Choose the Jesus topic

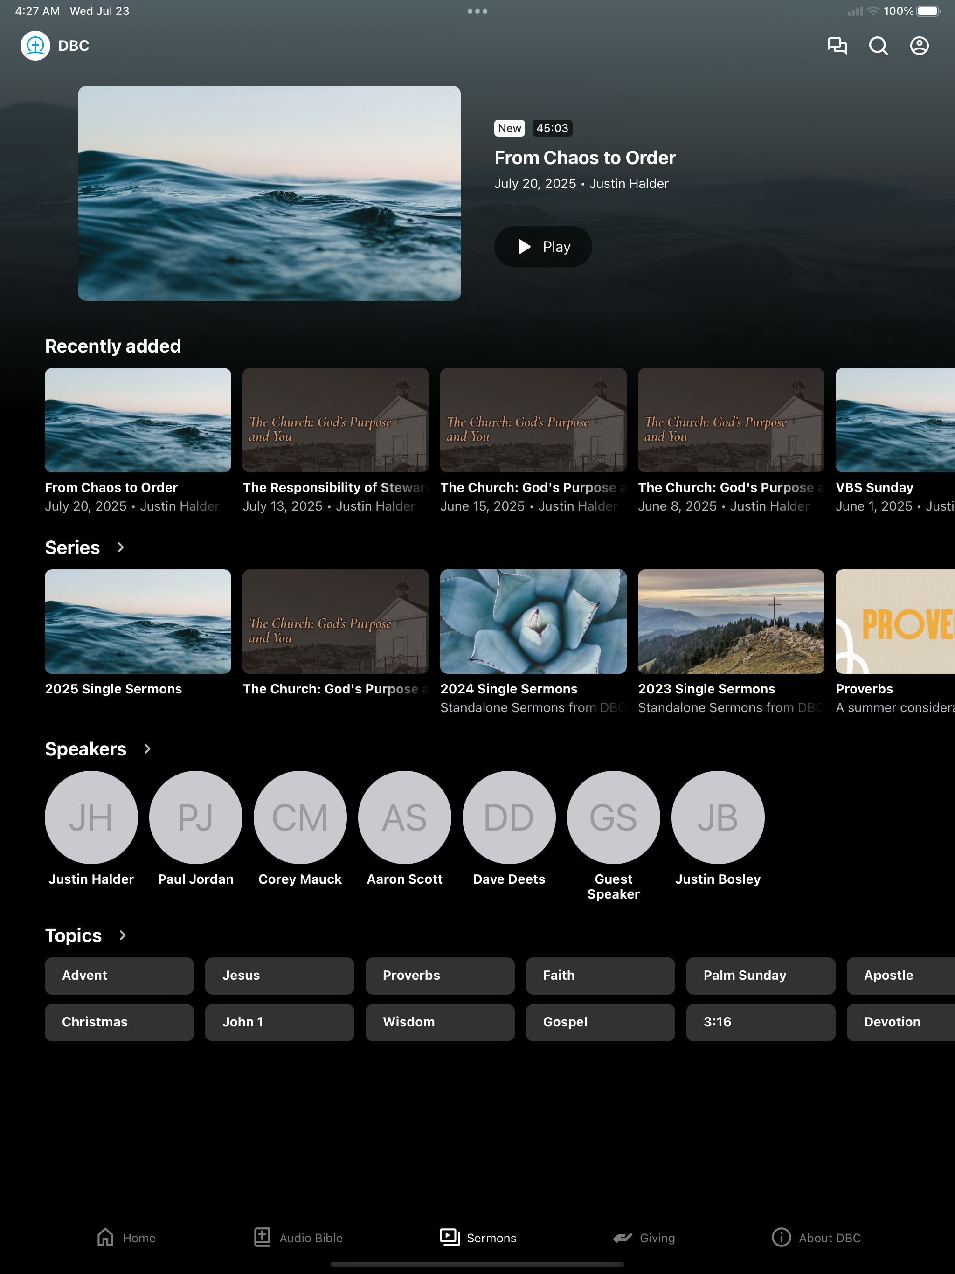[279, 976]
